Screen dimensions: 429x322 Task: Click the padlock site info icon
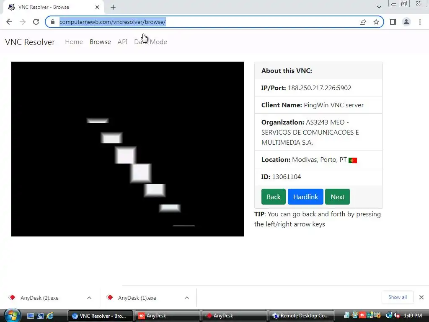pos(53,22)
